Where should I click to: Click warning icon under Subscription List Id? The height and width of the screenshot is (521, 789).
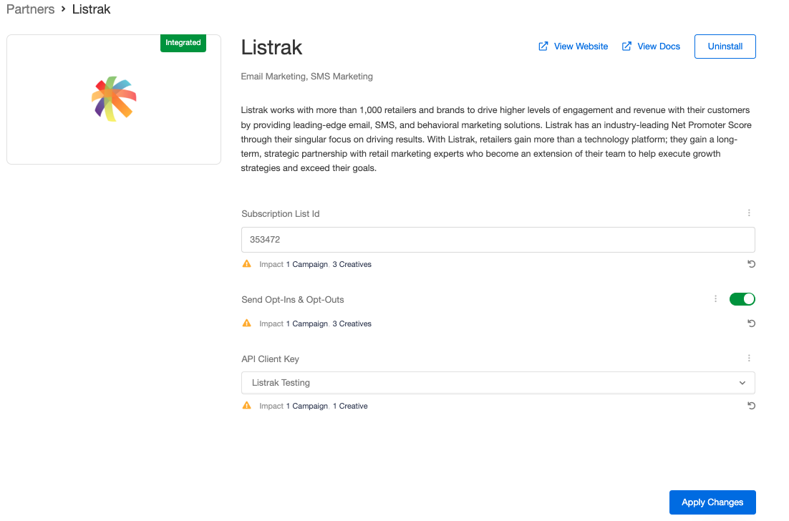coord(246,263)
